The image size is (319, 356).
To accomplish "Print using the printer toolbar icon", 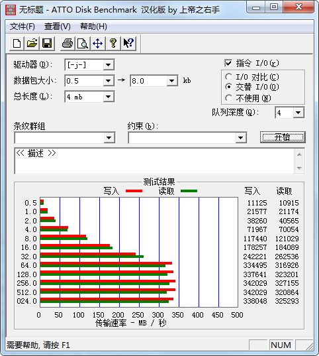I will pos(68,43).
